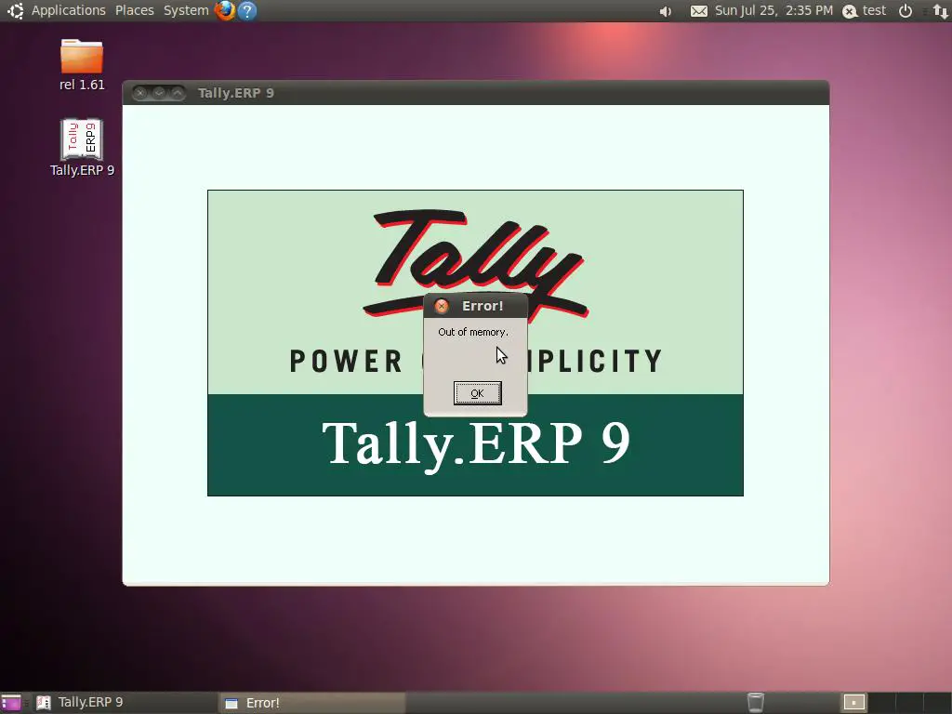Click the Tally.ERP 9 window title bar
The height and width of the screenshot is (714, 952).
point(475,93)
